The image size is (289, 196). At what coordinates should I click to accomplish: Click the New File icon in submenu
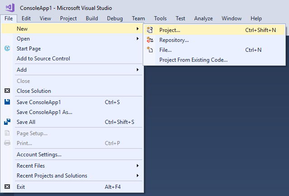click(150, 50)
